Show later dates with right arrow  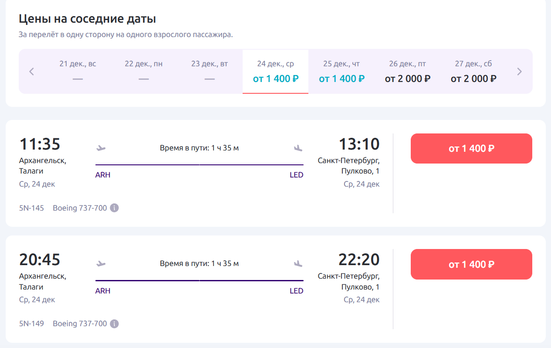[519, 72]
